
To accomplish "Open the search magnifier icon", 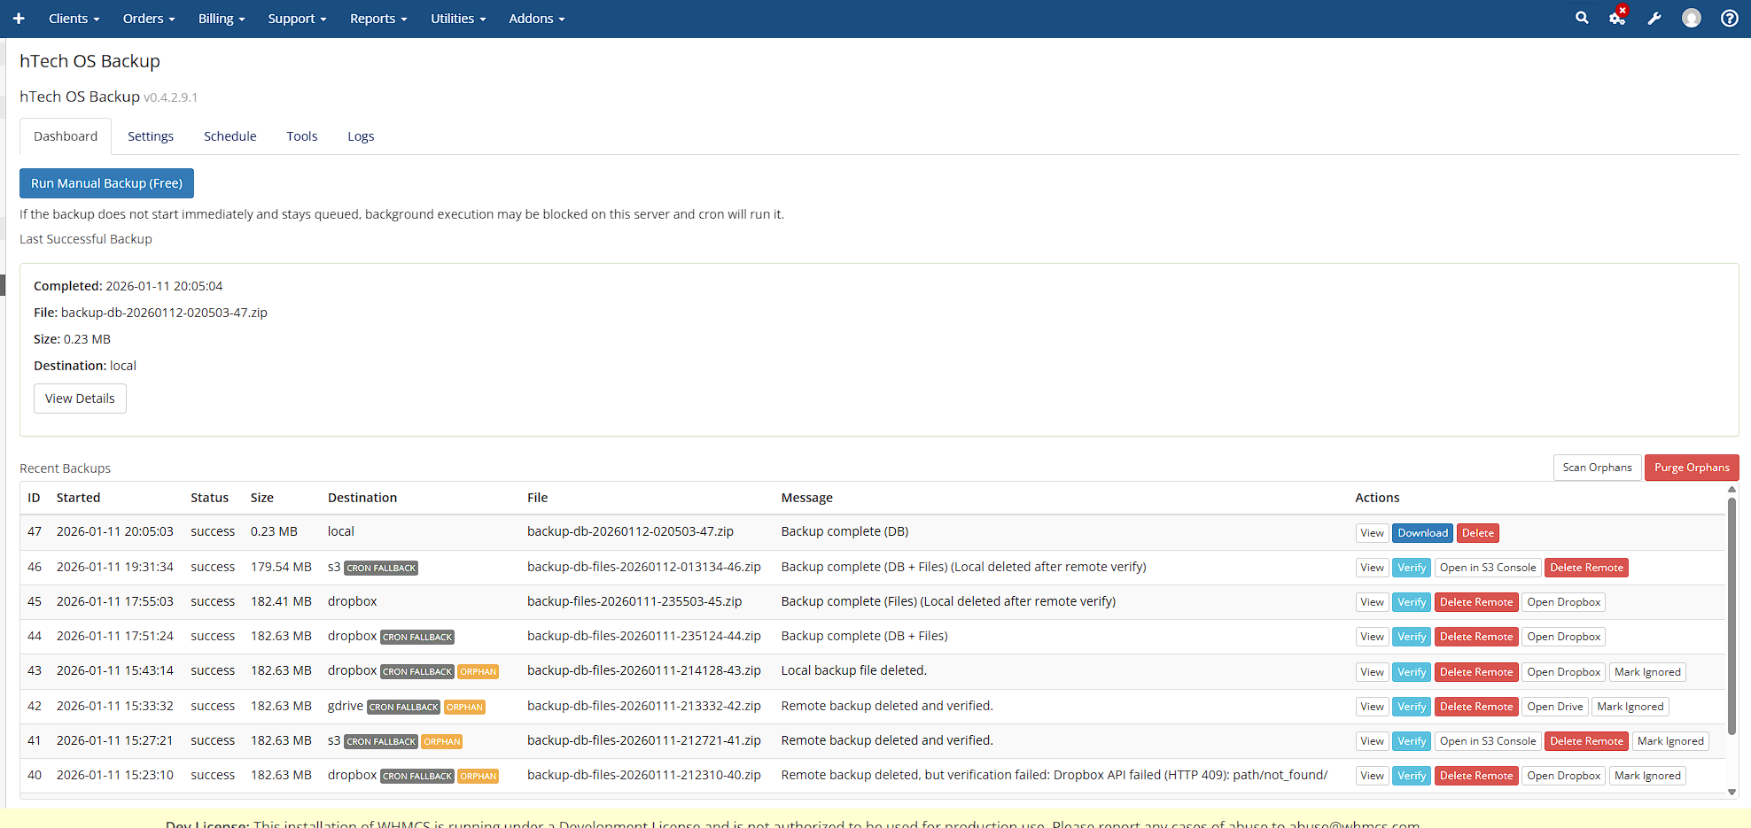I will pos(1582,19).
